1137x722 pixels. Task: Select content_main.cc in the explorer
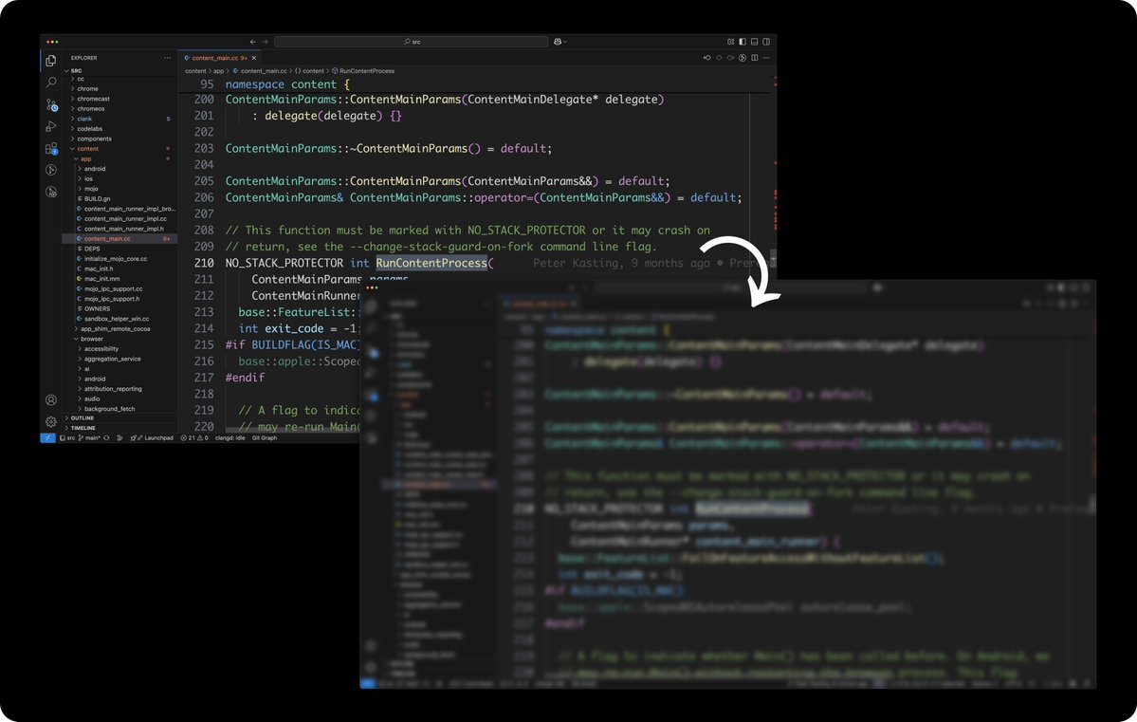107,239
